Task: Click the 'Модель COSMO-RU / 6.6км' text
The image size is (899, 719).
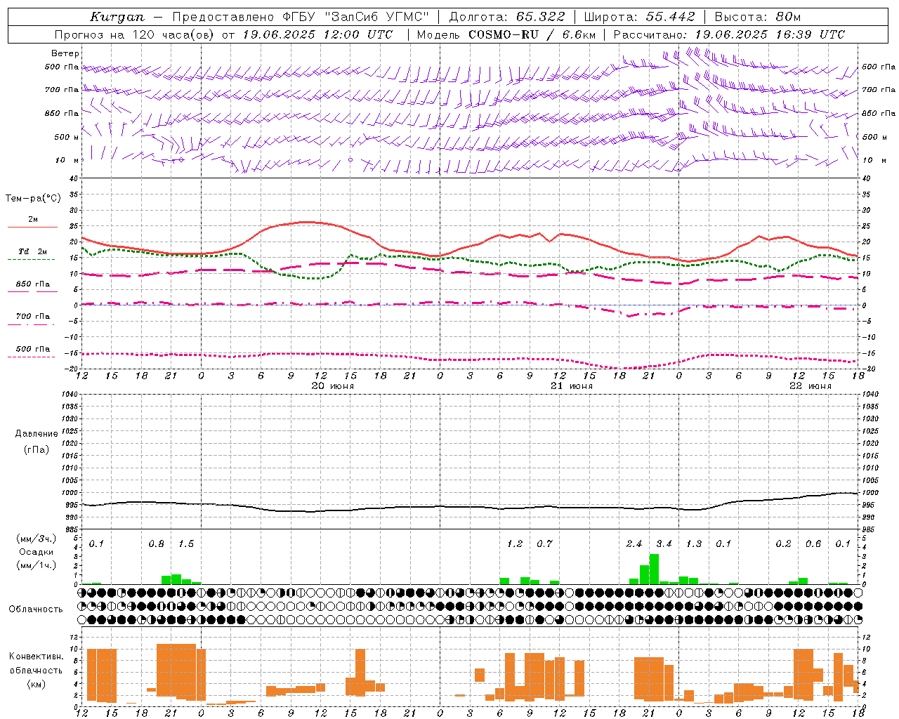Action: (506, 34)
